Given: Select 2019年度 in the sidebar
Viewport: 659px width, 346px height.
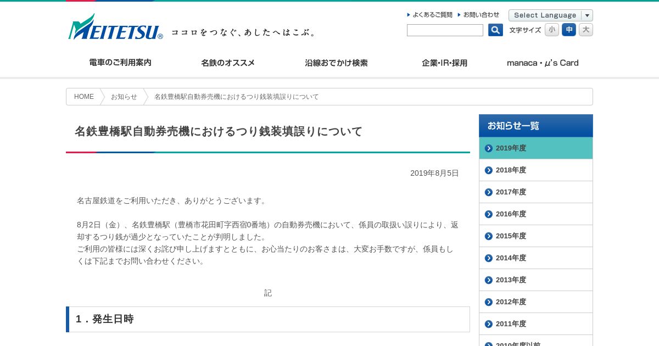Looking at the screenshot, I should pyautogui.click(x=536, y=148).
